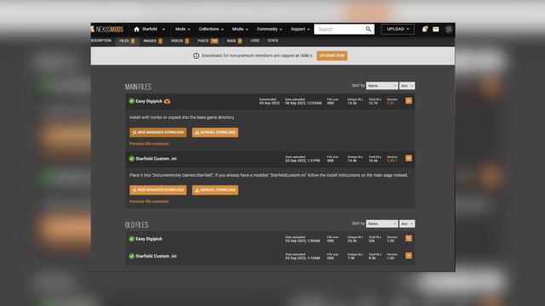Open Main Files sort by Name dropdown
The width and height of the screenshot is (545, 306).
tap(381, 86)
